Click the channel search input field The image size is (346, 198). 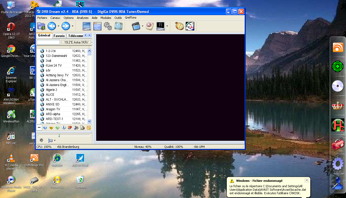click(48, 42)
